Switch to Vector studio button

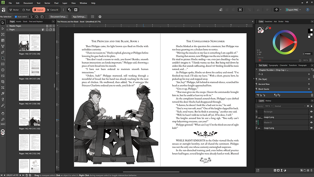coord(14,10)
